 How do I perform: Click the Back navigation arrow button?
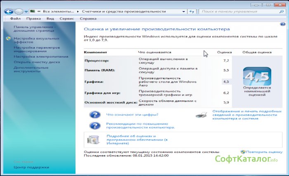click(8, 12)
